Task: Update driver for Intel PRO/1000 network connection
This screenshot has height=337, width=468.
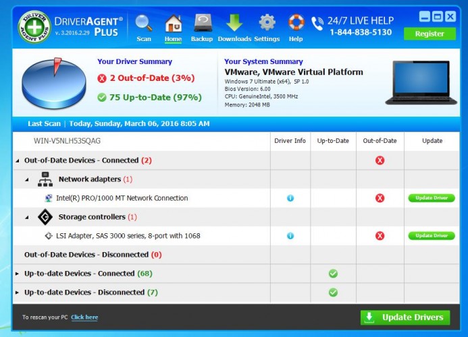Action: click(x=432, y=198)
